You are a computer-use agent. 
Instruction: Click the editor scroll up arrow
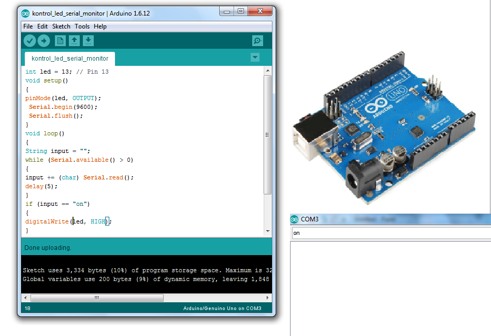(x=268, y=71)
